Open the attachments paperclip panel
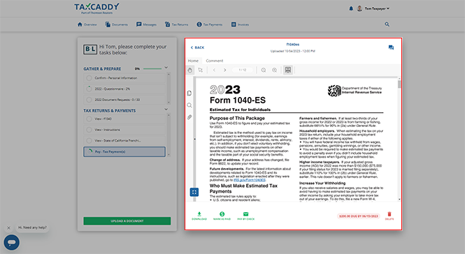Screen dimensions: 465x254 (x=189, y=117)
